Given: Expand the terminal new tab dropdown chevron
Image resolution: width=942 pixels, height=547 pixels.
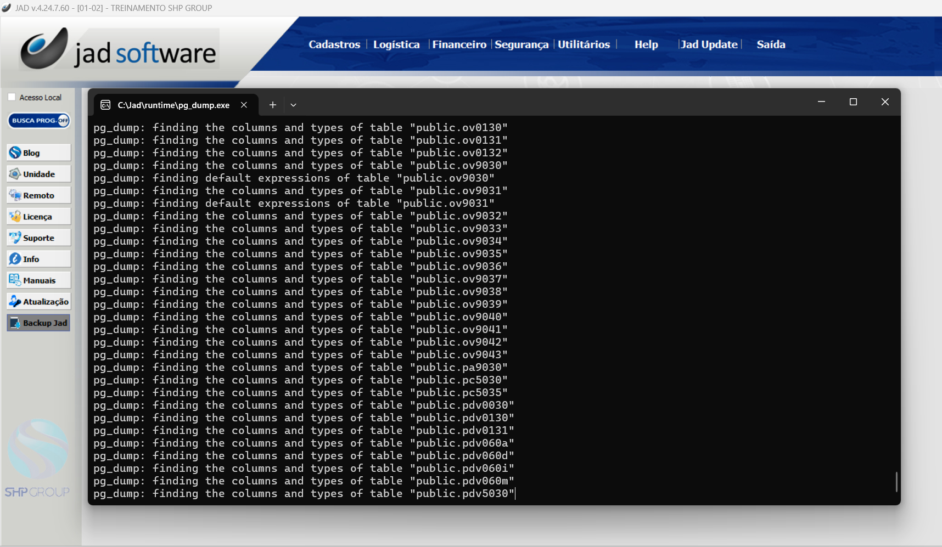Looking at the screenshot, I should [293, 105].
